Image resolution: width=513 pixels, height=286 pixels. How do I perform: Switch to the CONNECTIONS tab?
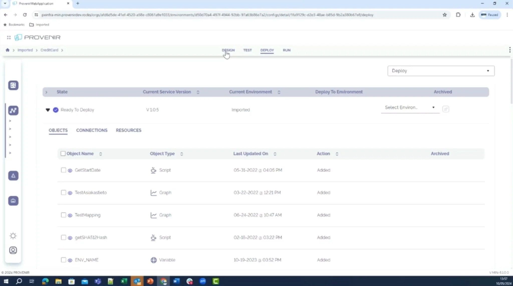(x=92, y=130)
